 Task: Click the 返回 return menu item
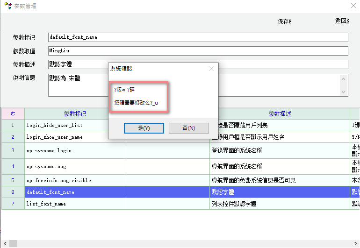(342, 21)
